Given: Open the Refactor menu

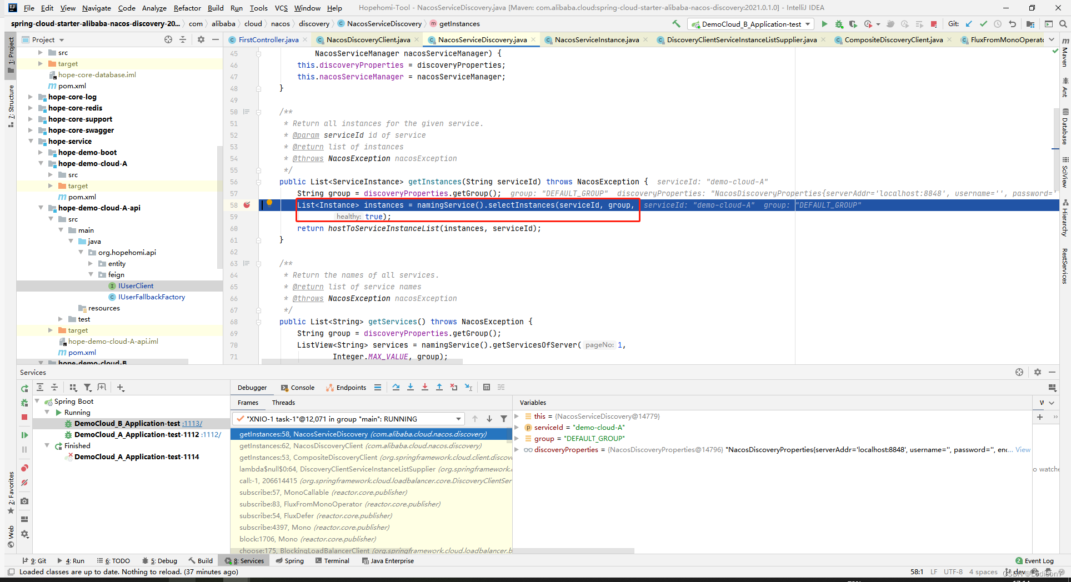Looking at the screenshot, I should point(187,8).
